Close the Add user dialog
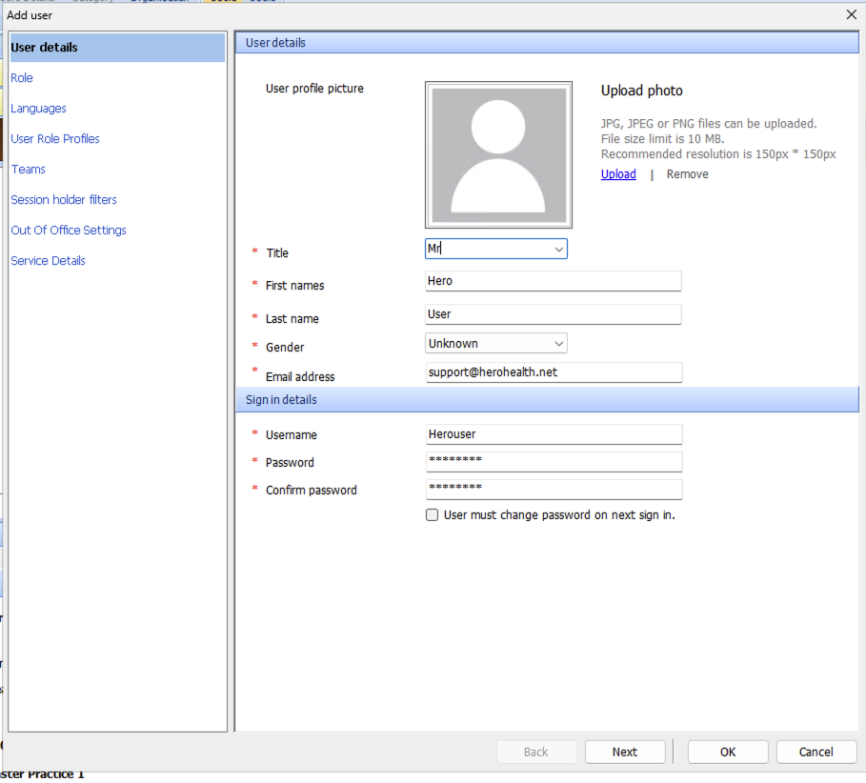The height and width of the screenshot is (783, 866). [851, 14]
